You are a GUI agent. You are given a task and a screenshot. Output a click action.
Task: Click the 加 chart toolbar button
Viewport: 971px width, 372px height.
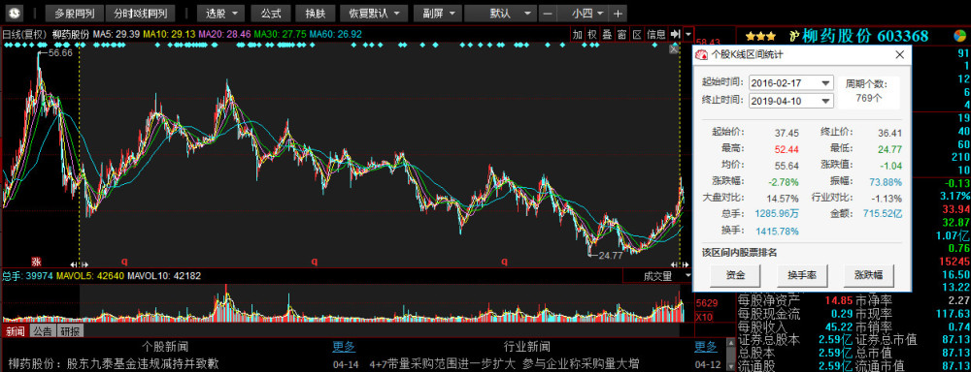577,35
